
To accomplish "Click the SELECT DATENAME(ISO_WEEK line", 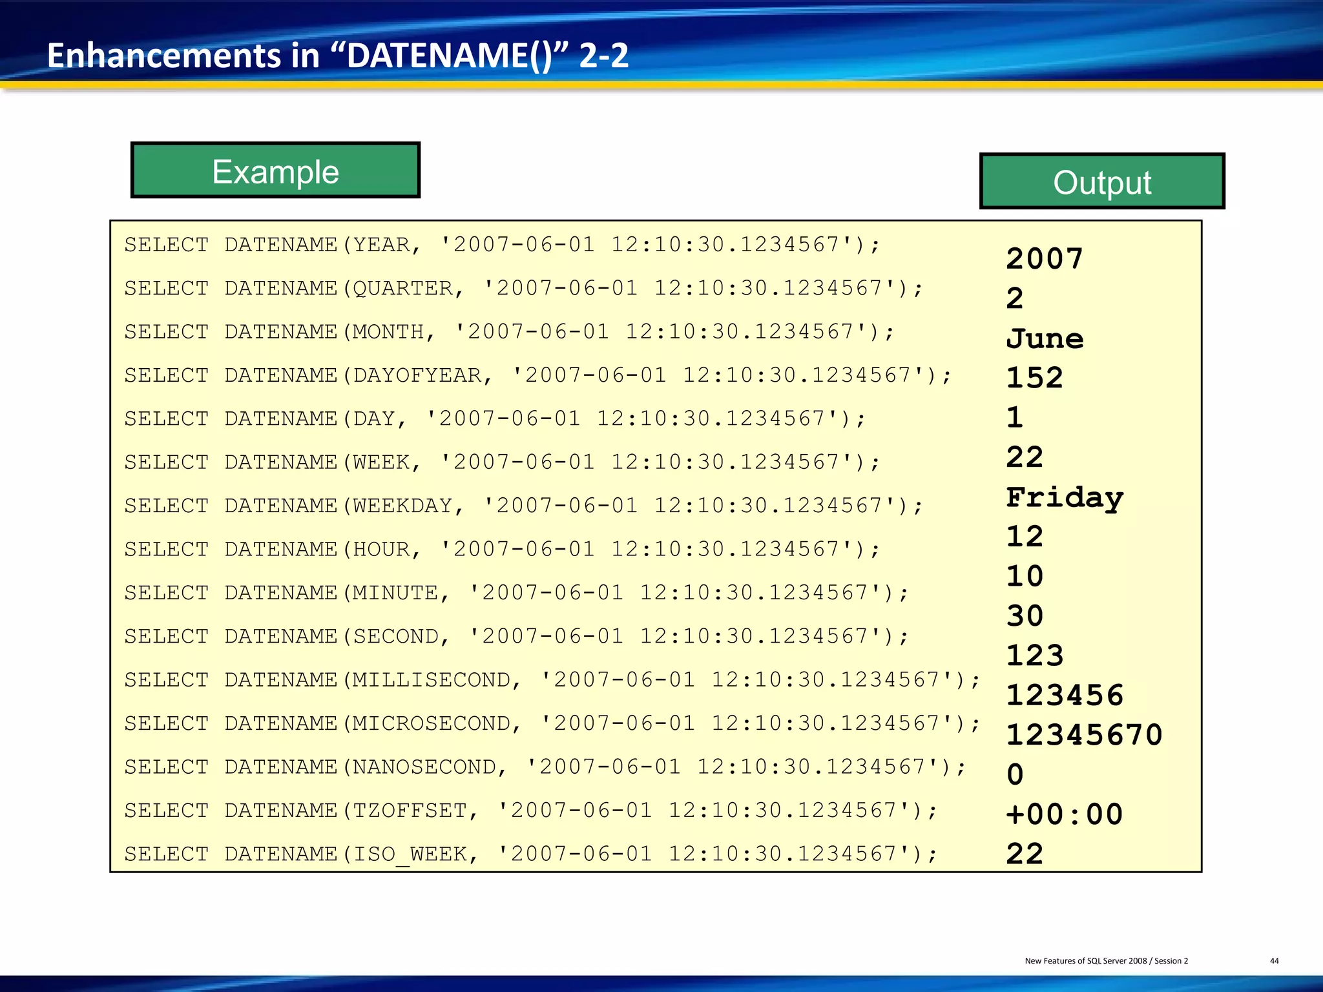I will [531, 854].
